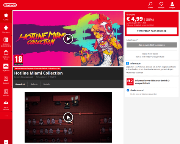The image size is (180, 144).
Task: Click the blue Informatie exclamation icon
Action: coord(127,63)
